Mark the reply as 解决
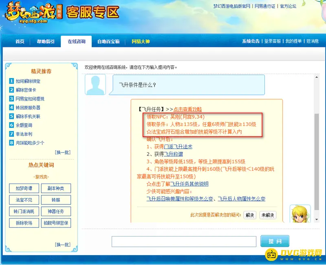This screenshot has width=326, height=265. 250,215
